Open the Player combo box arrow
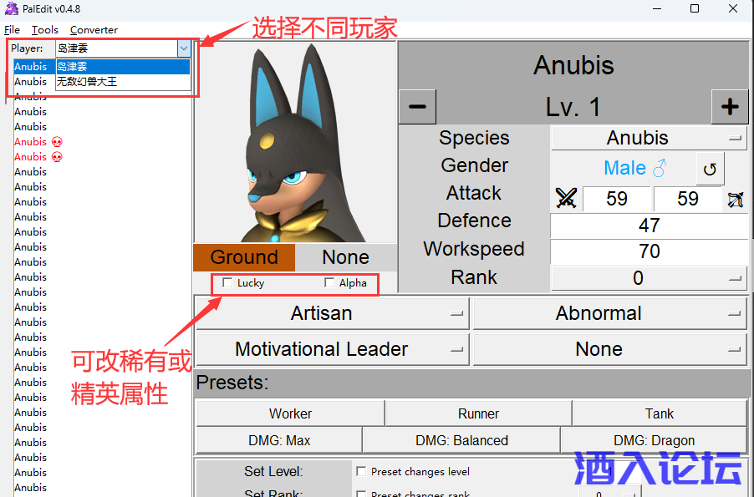The height and width of the screenshot is (497, 754). (x=184, y=48)
